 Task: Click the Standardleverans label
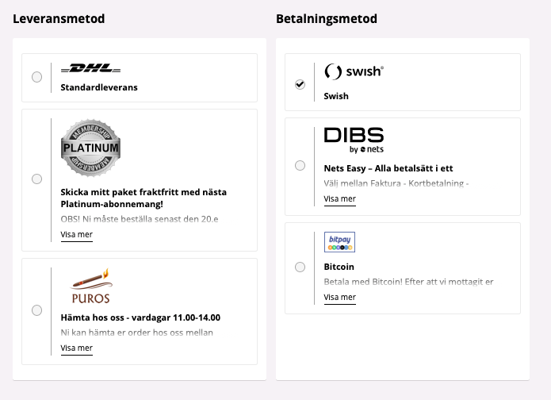(x=99, y=87)
